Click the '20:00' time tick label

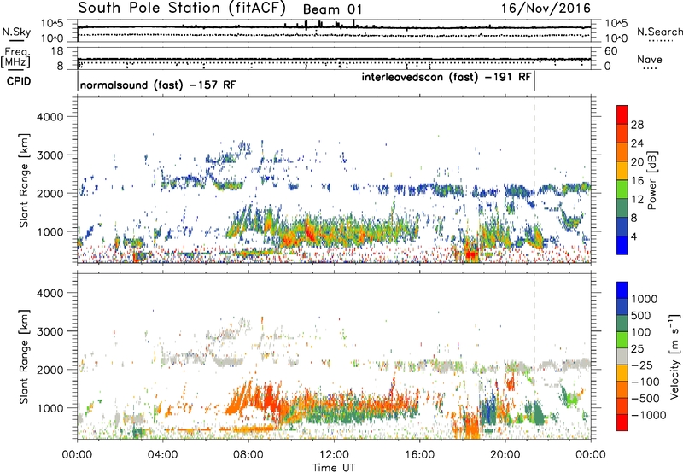pyautogui.click(x=505, y=455)
